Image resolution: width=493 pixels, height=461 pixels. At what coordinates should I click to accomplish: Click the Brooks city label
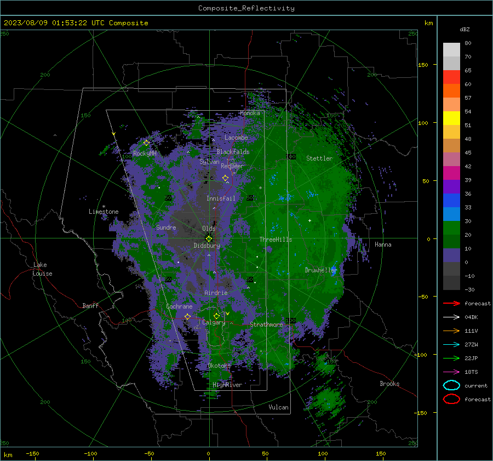pyautogui.click(x=389, y=384)
